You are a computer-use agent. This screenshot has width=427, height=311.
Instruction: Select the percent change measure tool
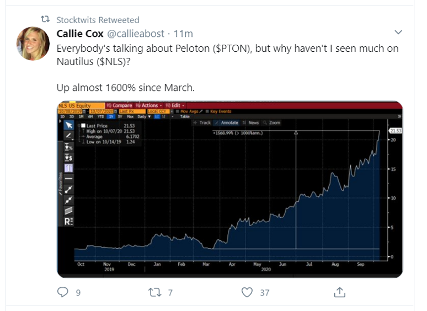click(69, 146)
